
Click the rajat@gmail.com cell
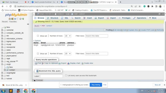point(47,45)
